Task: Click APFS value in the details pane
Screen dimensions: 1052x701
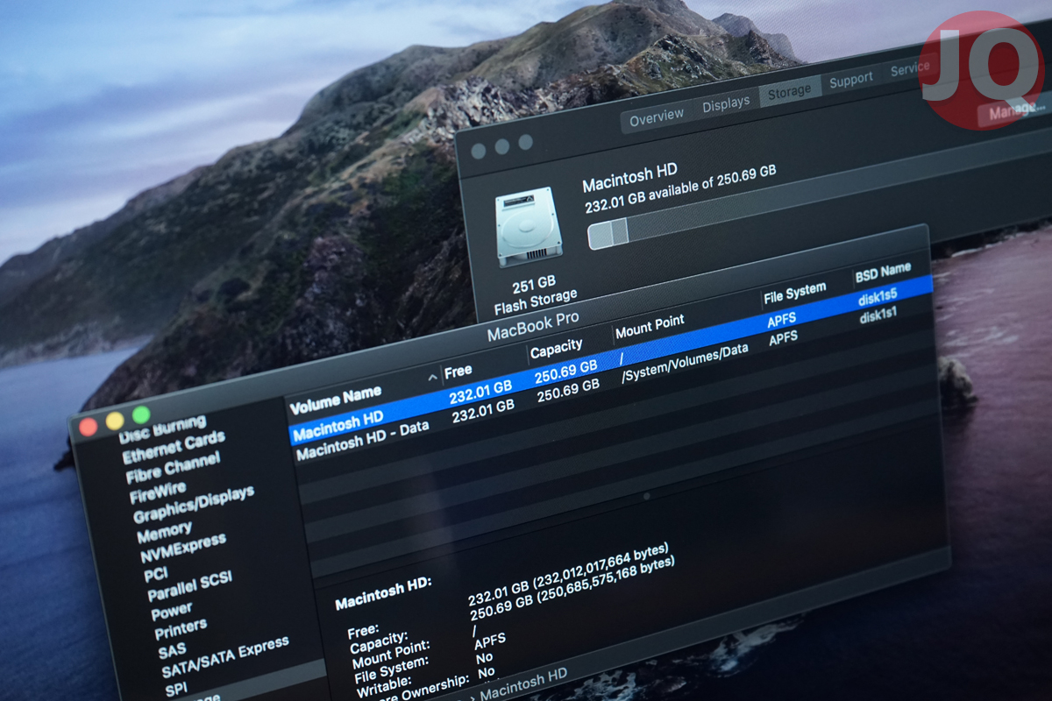Action: pos(490,640)
